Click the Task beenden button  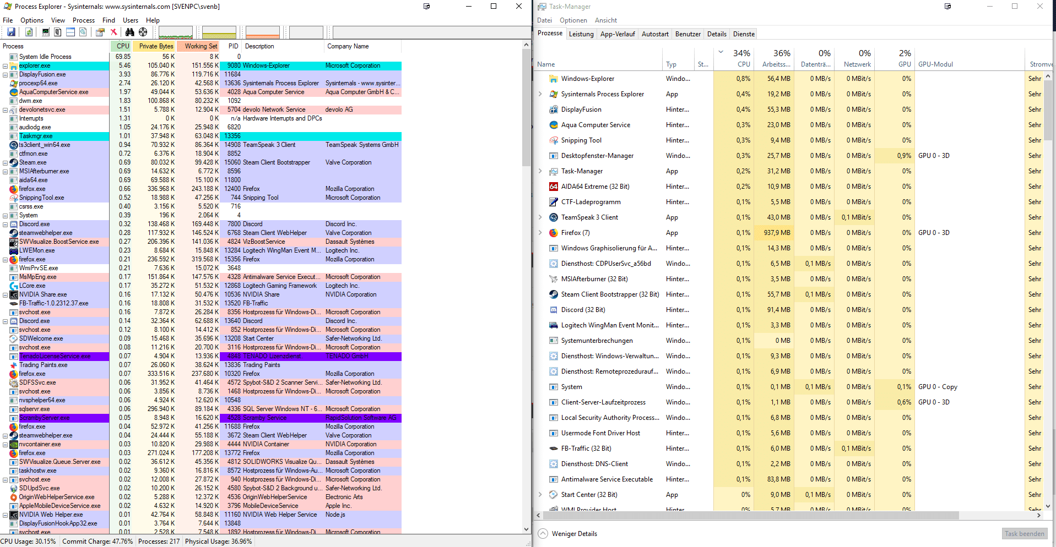tap(1024, 533)
